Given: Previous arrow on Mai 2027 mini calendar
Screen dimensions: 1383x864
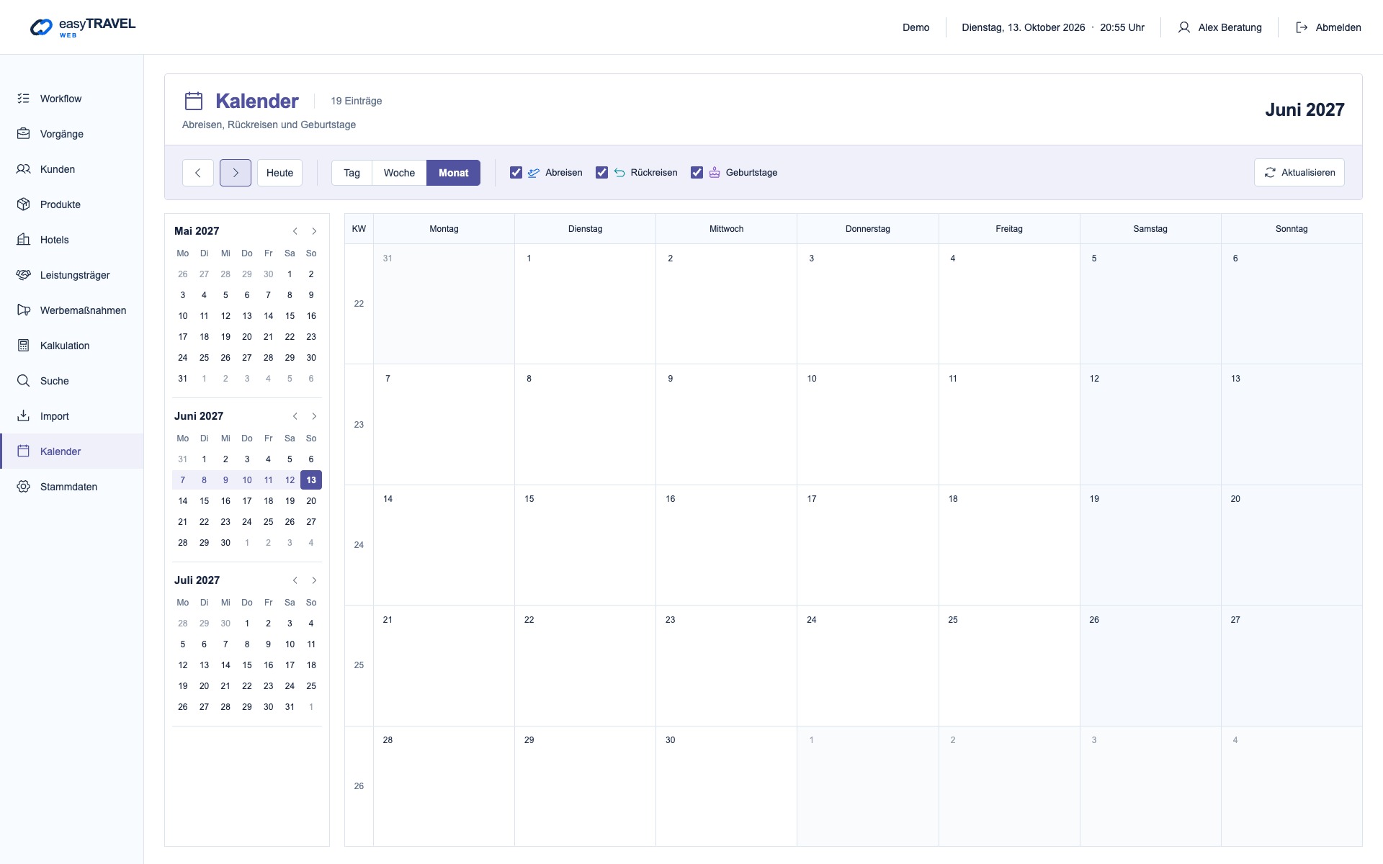Looking at the screenshot, I should tap(295, 231).
